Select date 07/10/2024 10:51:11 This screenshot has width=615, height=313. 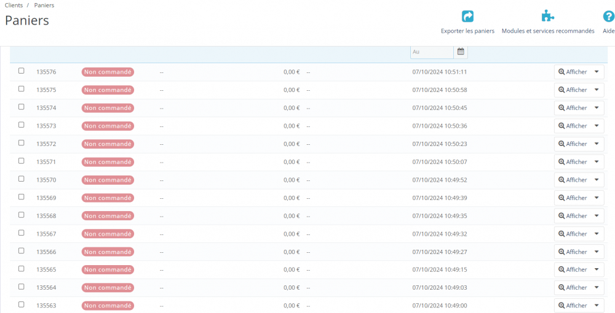click(440, 72)
